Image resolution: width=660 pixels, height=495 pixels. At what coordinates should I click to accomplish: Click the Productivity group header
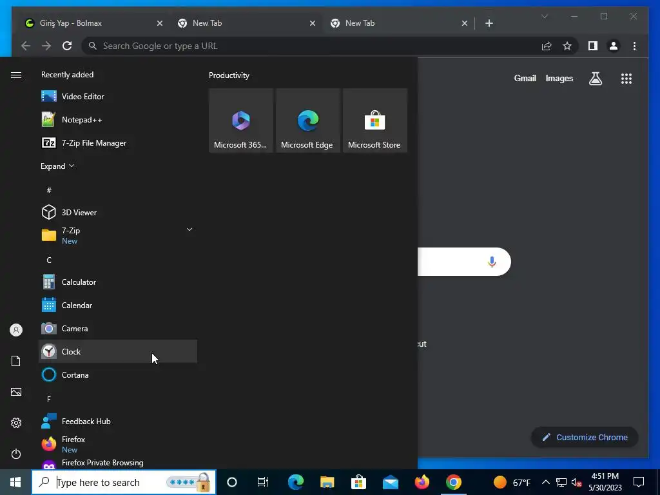[x=229, y=75]
